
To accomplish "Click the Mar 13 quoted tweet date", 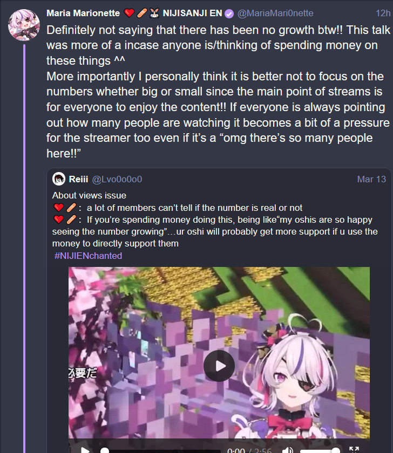I will (x=371, y=179).
